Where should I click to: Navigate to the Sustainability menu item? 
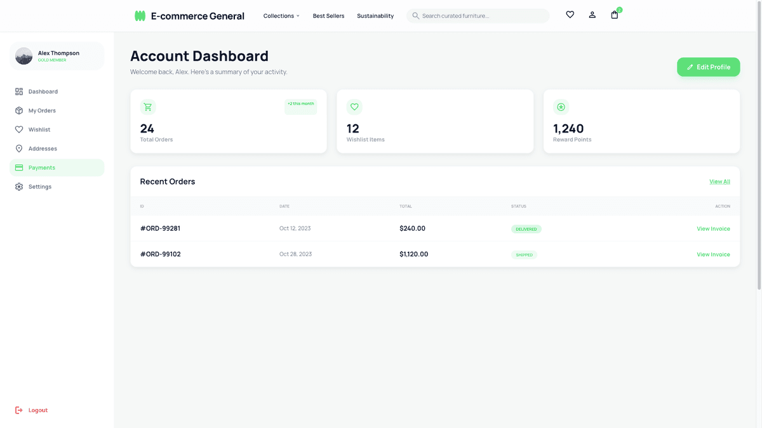pos(375,15)
